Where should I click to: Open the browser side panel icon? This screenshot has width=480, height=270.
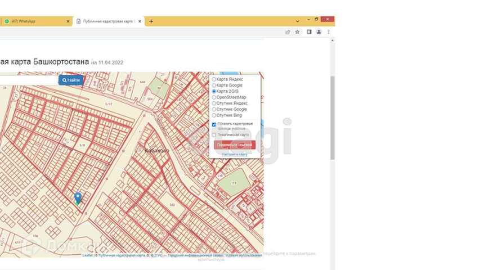309,32
